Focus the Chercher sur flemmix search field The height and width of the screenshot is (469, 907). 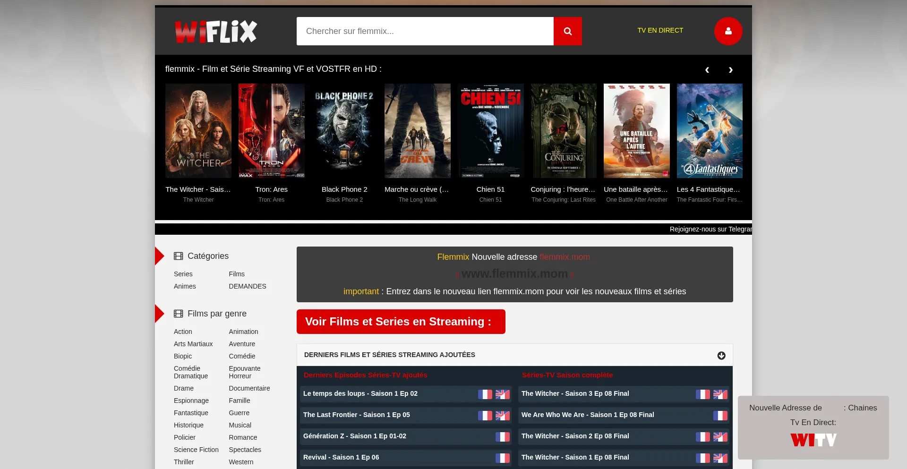[425, 31]
